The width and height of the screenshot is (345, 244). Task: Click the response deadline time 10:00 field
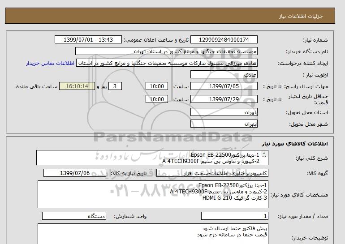pos(157,86)
